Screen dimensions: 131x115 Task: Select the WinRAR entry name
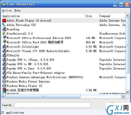point(23,90)
